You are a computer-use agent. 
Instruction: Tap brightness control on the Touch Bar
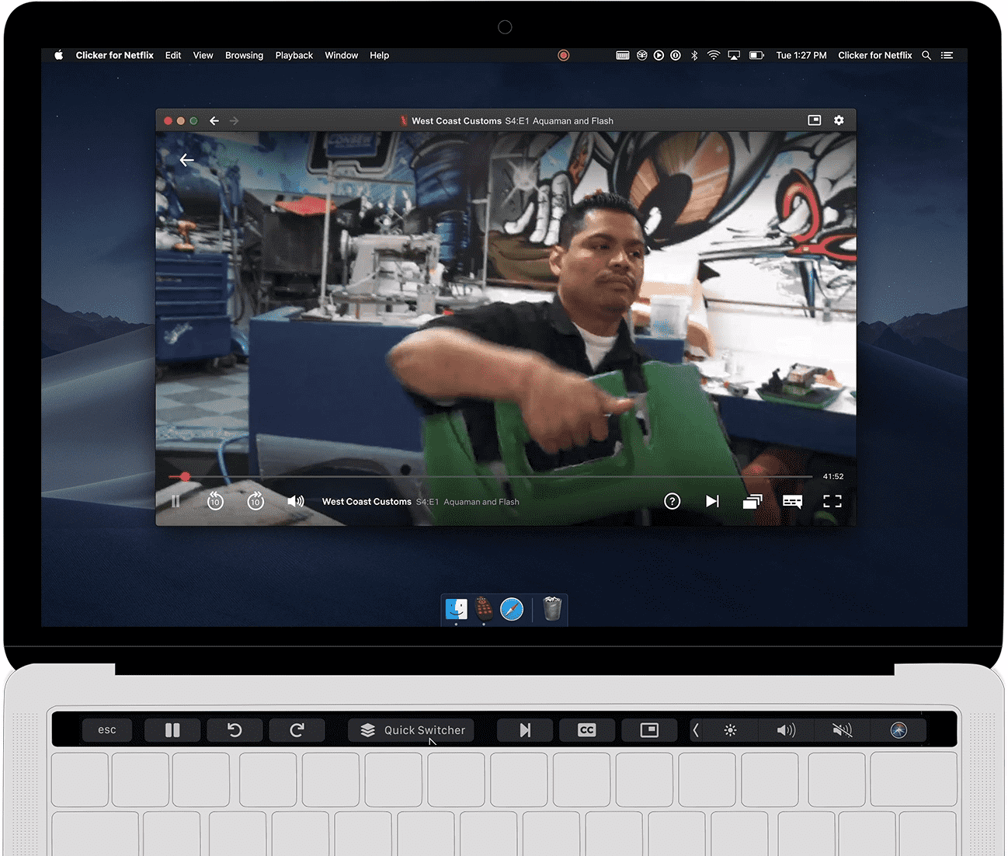pos(731,730)
